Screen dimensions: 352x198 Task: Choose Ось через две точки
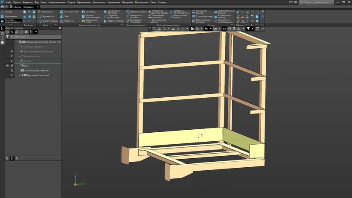157,21
